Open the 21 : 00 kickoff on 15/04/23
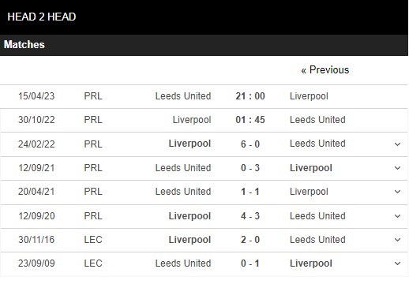409x284 pixels. [x=250, y=96]
